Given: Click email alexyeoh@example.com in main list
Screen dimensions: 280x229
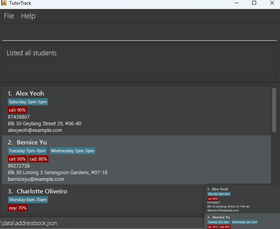Looking at the screenshot, I should [x=35, y=130].
